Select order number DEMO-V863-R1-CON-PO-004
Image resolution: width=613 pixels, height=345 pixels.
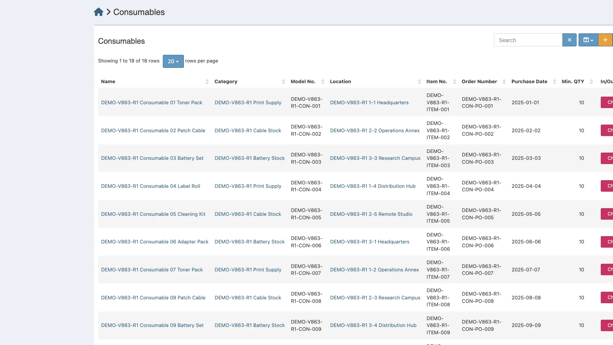(x=482, y=186)
